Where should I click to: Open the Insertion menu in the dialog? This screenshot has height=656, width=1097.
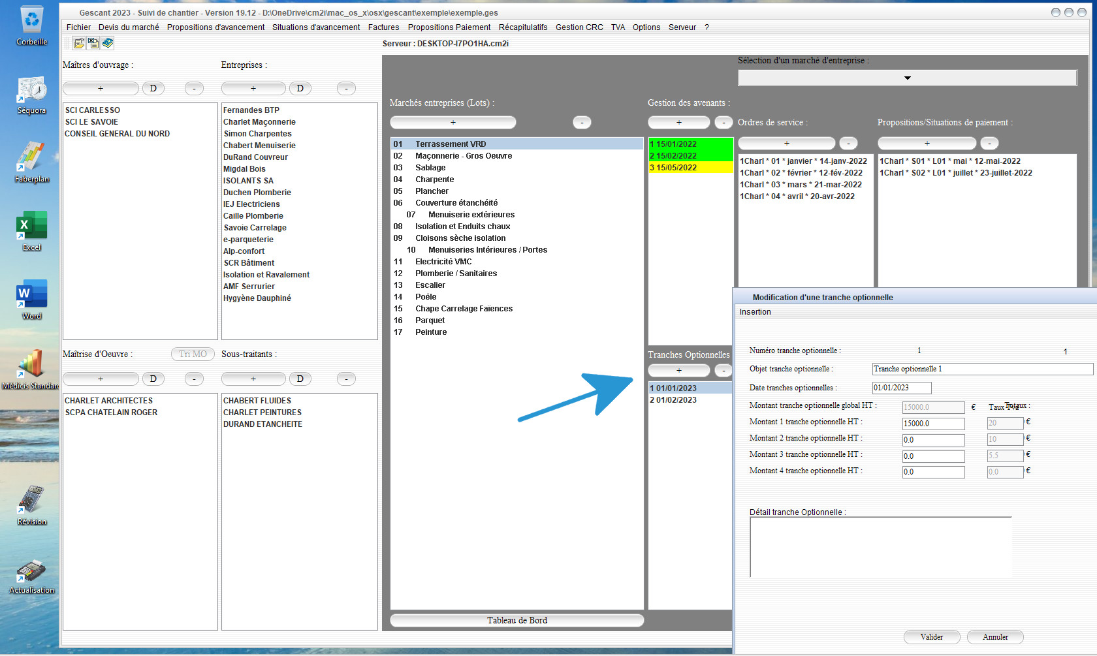coord(755,311)
